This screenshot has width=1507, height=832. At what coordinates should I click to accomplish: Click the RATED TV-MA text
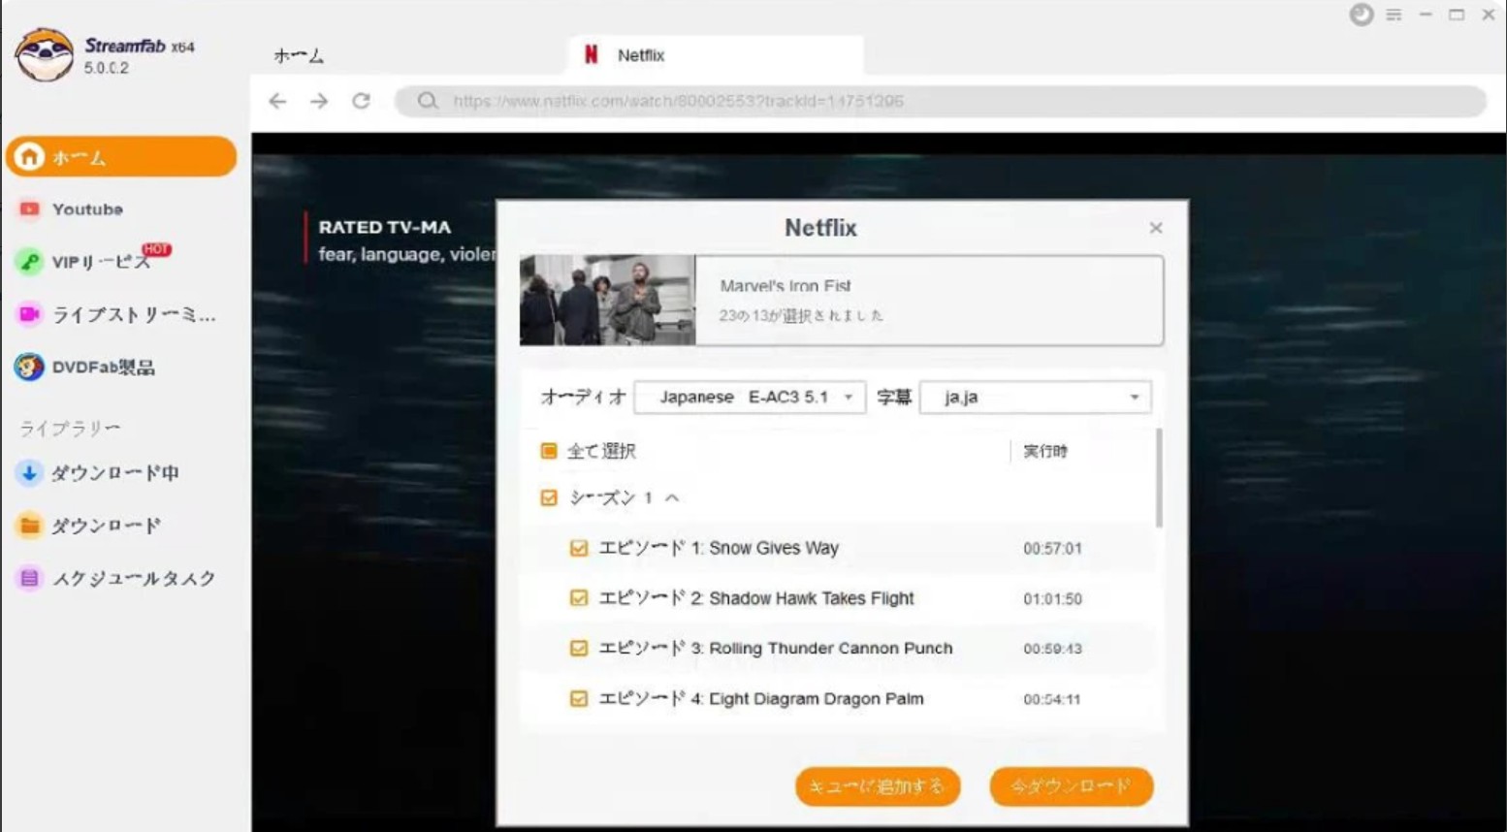click(x=385, y=227)
